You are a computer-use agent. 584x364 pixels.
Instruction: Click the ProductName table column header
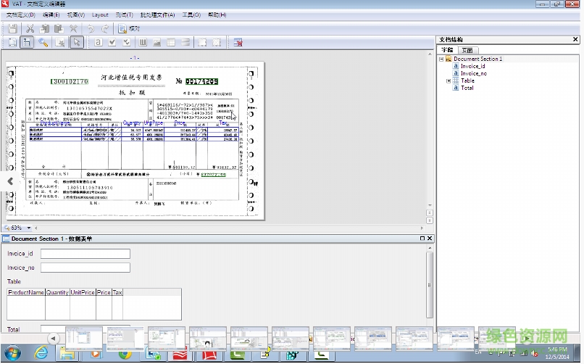tap(26, 292)
